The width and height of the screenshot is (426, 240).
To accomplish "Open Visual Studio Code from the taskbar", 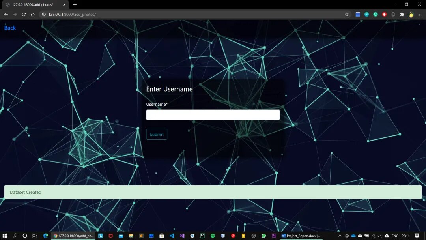I will (x=172, y=236).
